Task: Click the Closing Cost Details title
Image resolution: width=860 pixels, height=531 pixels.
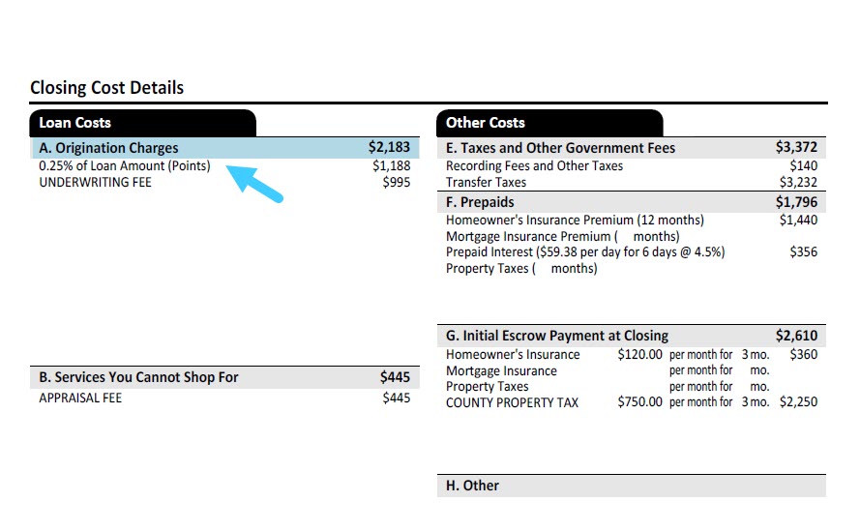Action: point(107,88)
